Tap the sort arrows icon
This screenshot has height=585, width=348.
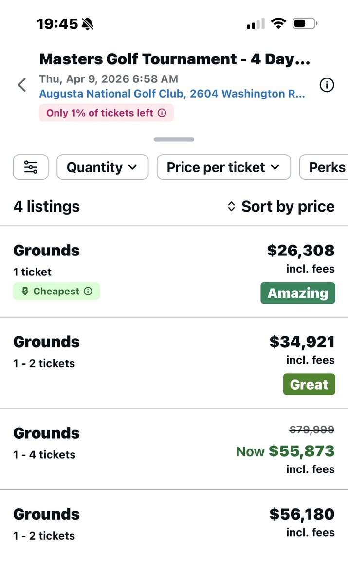[x=232, y=207]
